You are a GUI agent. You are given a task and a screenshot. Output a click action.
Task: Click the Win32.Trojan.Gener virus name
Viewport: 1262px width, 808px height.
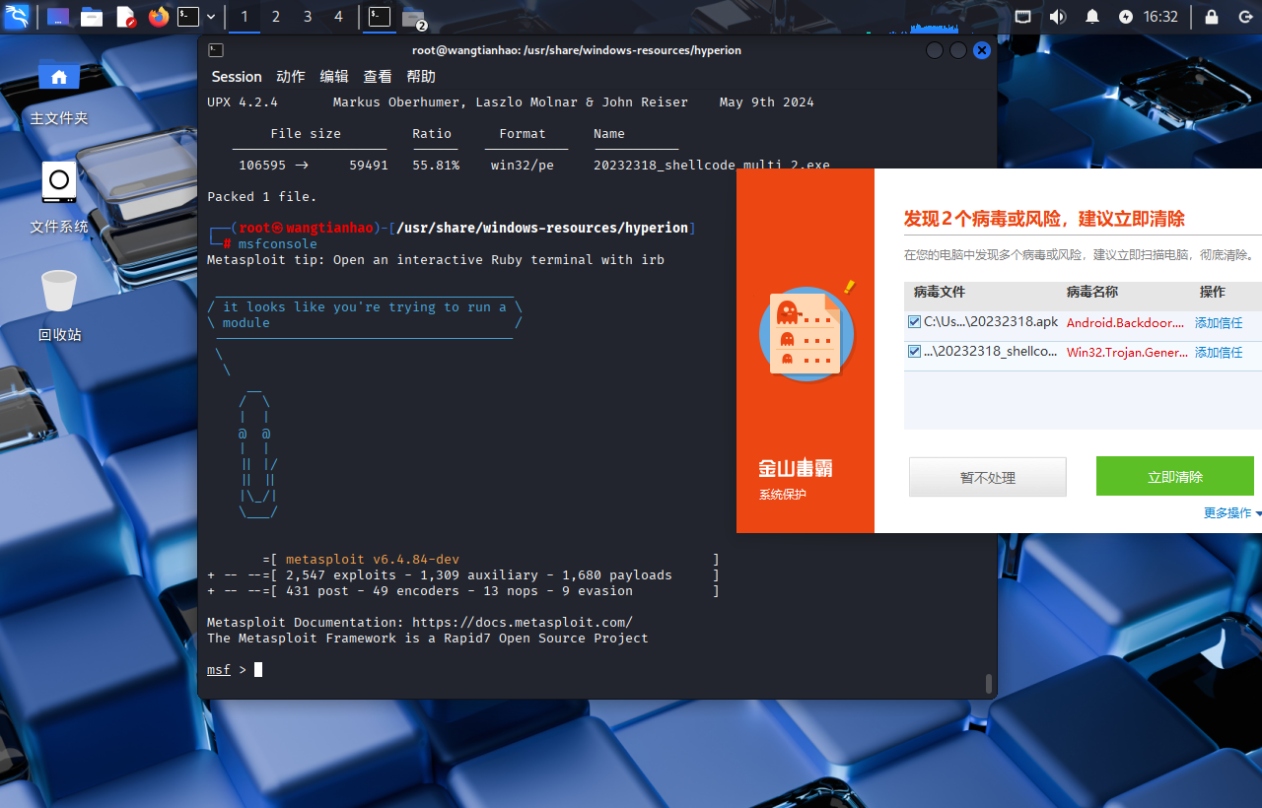point(1127,352)
